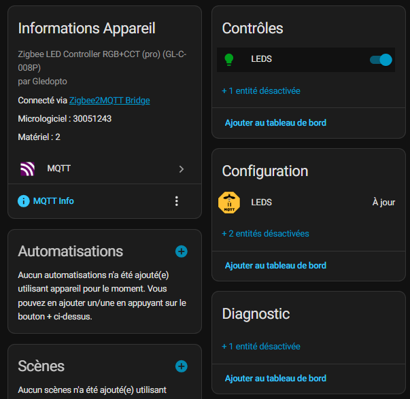Show 2 disabled entities in Configuration
Image resolution: width=410 pixels, height=399 pixels.
point(265,233)
